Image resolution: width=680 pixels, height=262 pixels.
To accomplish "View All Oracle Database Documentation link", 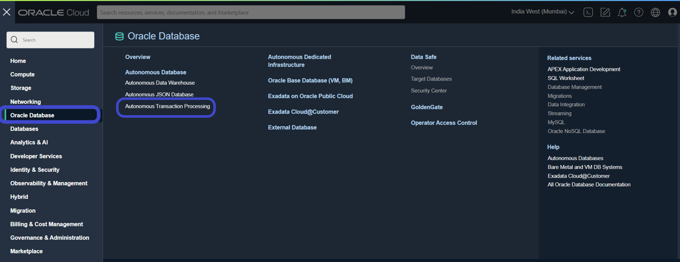I will point(589,185).
